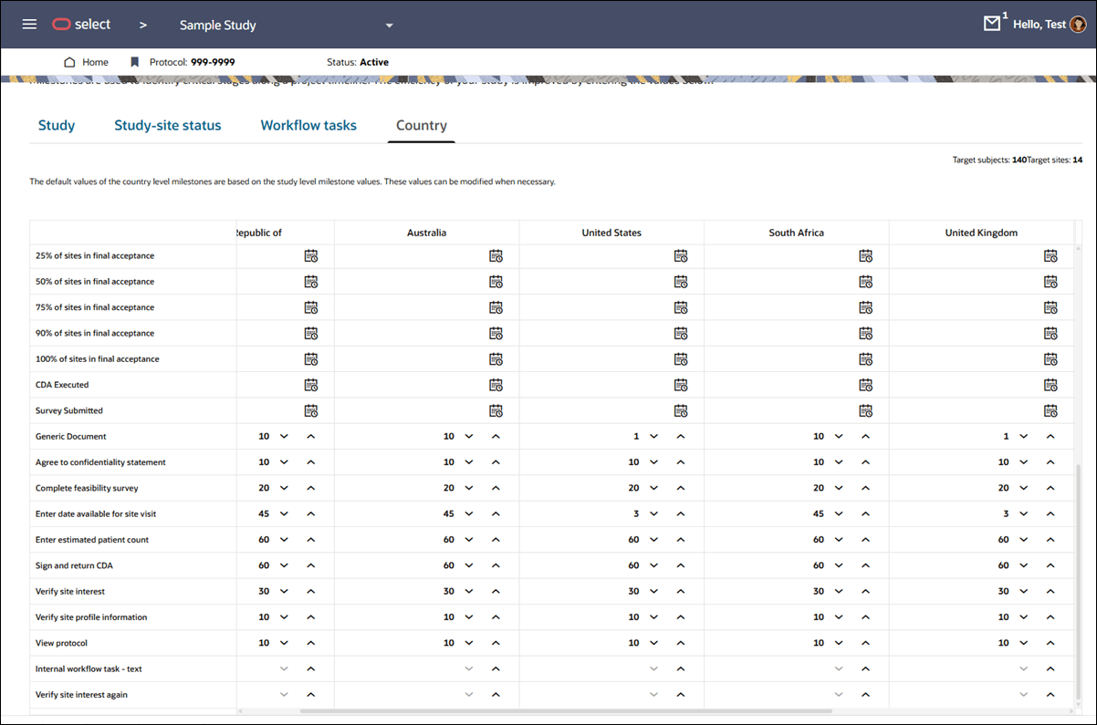Select the Study tab
This screenshot has height=725, width=1097.
click(x=56, y=125)
